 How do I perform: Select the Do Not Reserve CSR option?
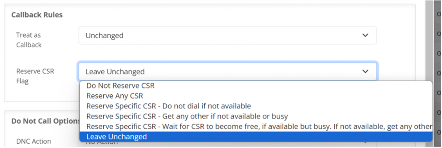(121, 86)
